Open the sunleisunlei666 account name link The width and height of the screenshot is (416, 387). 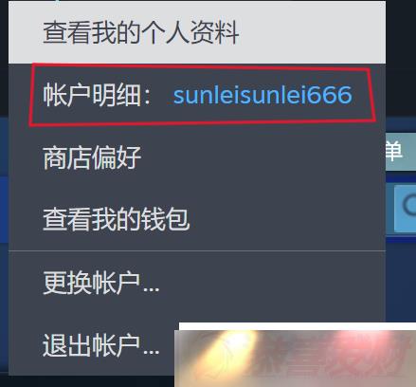[x=262, y=95]
